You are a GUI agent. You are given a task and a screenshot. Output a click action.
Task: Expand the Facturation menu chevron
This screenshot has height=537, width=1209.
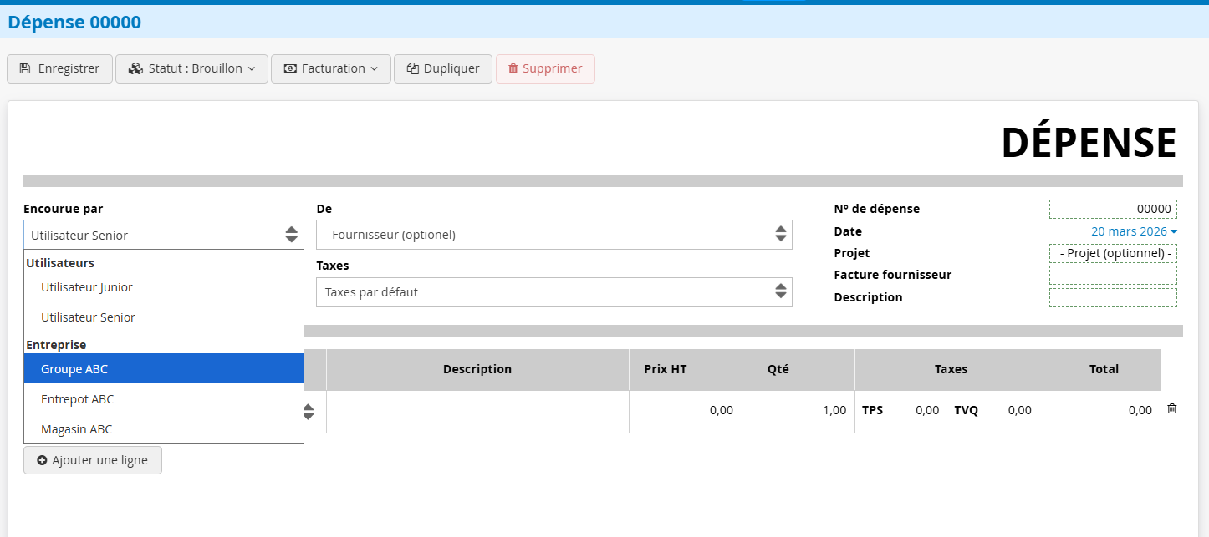tap(374, 68)
